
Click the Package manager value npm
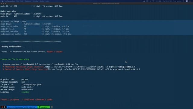coord(23,82)
